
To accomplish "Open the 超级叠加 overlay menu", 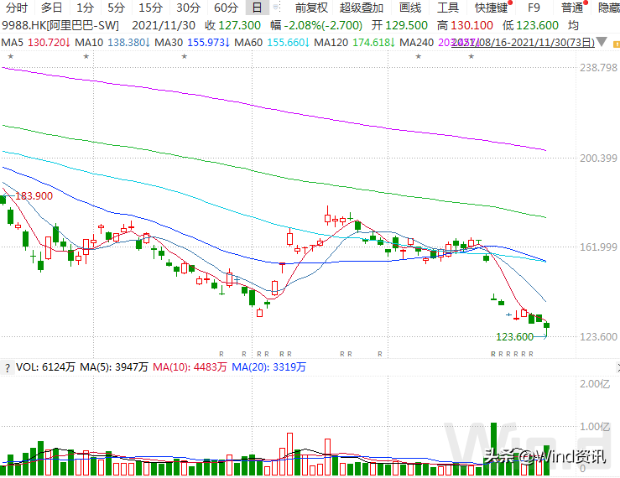I will [362, 8].
